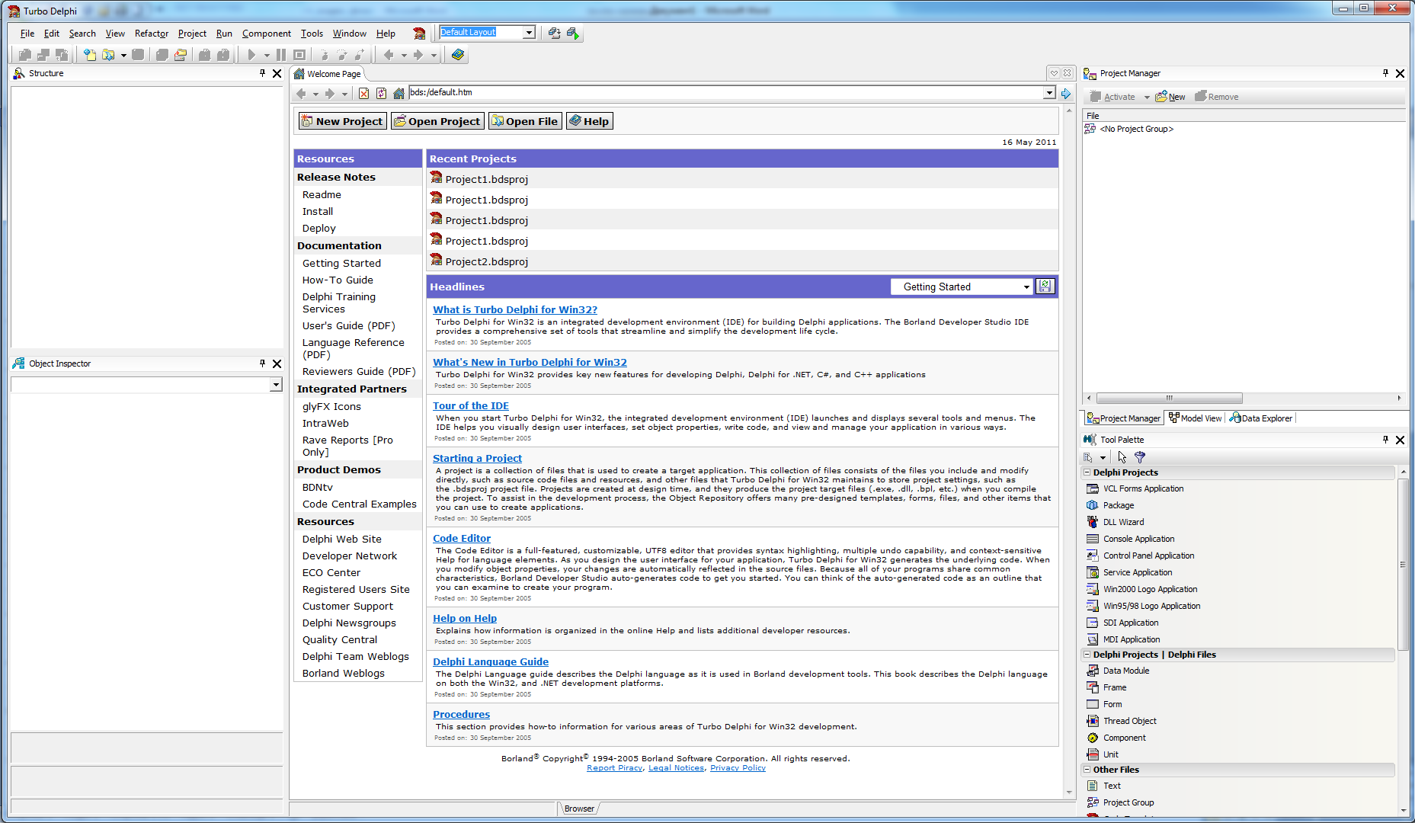Collapse the Delphi Projects category
This screenshot has width=1415, height=823.
(x=1087, y=472)
